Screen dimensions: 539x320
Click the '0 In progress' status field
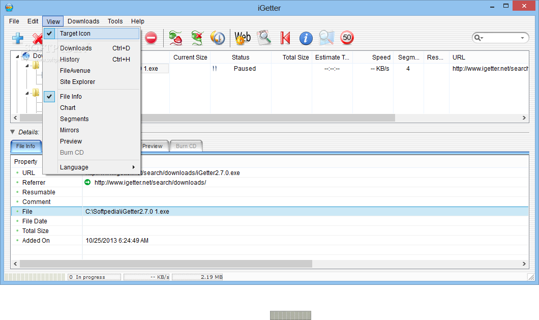(94, 277)
